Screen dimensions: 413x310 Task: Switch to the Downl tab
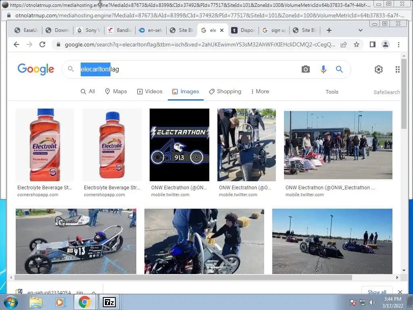[58, 30]
